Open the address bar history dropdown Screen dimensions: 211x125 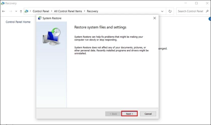pos(162,11)
